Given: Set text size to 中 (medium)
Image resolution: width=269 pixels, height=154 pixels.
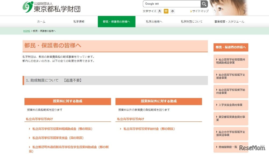Looking at the screenshot, I should point(166,11).
